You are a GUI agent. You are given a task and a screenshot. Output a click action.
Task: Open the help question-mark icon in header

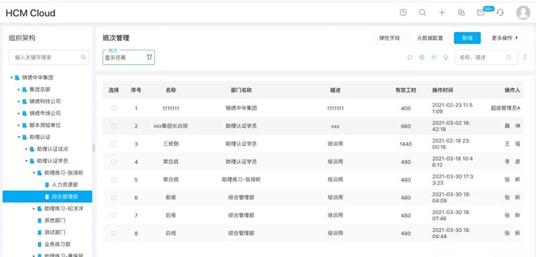[403, 13]
